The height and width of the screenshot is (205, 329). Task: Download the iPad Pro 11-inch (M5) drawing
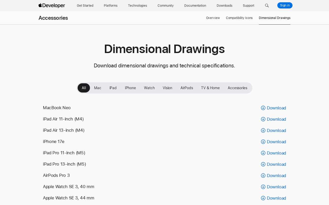pyautogui.click(x=273, y=153)
